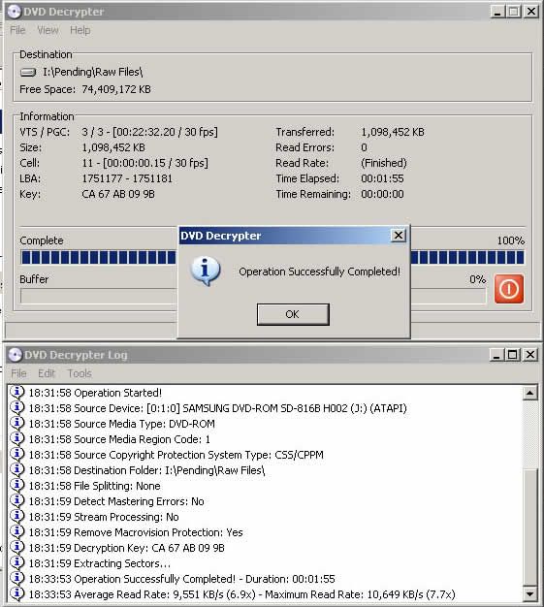The image size is (544, 607).
Task: Select log line with Average Read Rate 9,551 KB/s
Action: click(x=241, y=594)
